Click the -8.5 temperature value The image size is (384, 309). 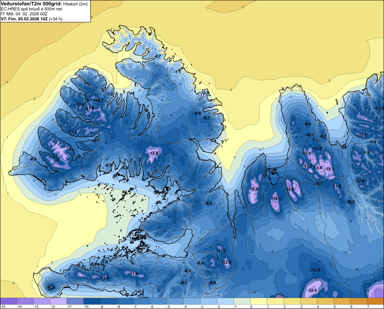click(187, 271)
